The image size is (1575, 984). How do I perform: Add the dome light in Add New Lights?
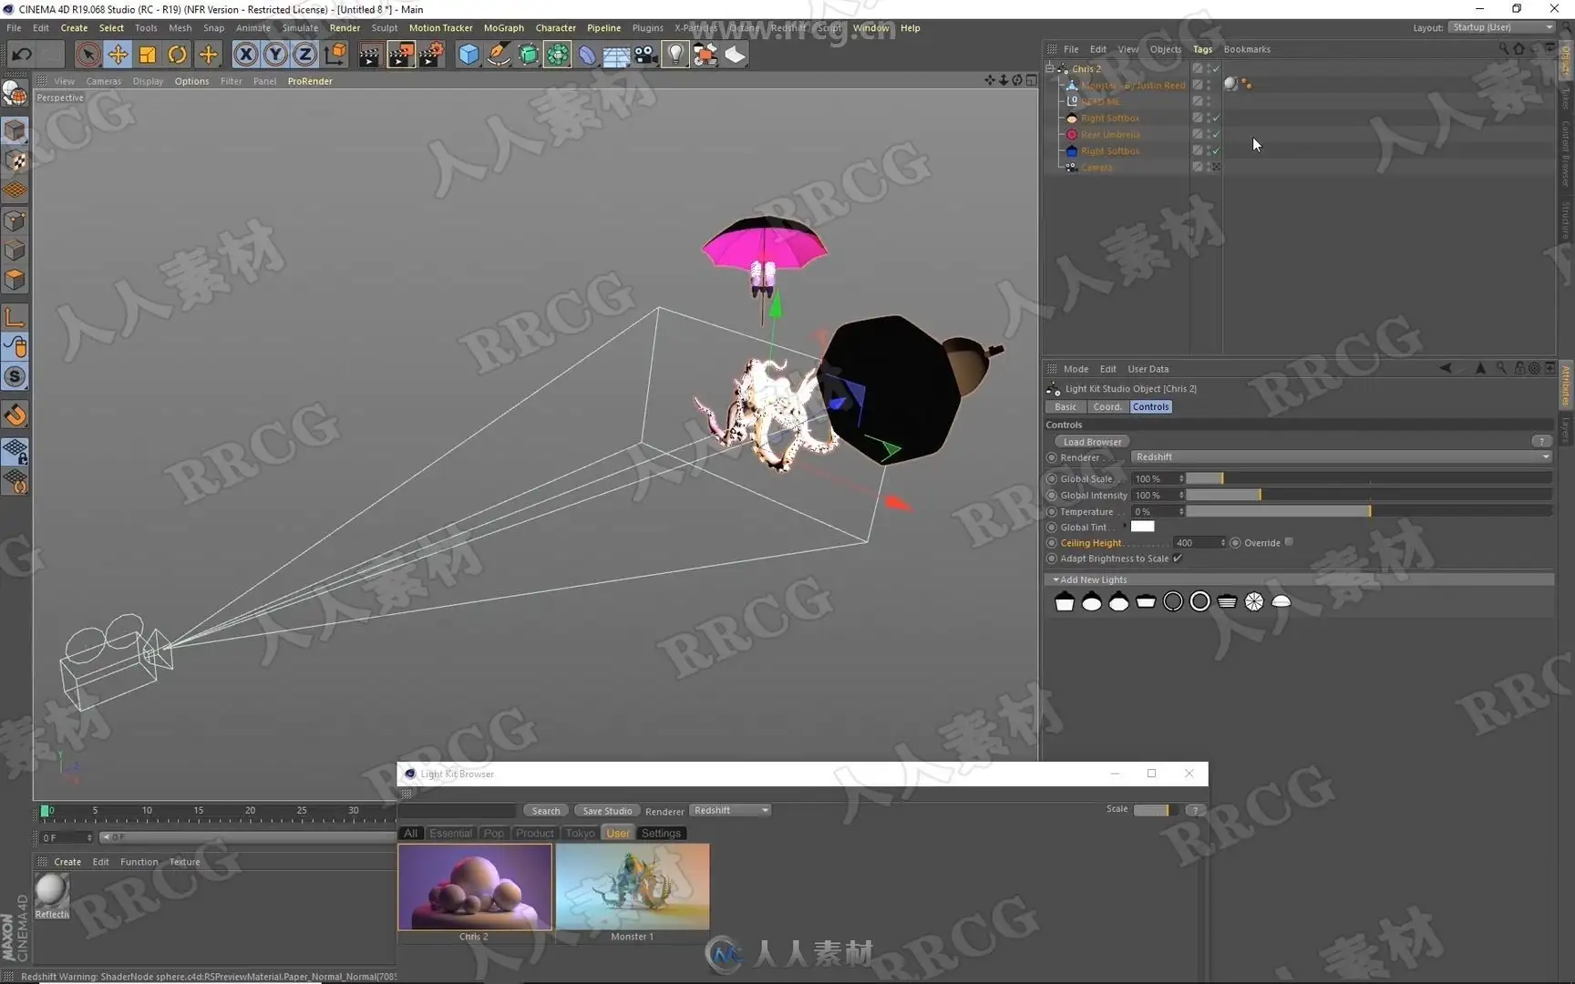pos(1282,601)
